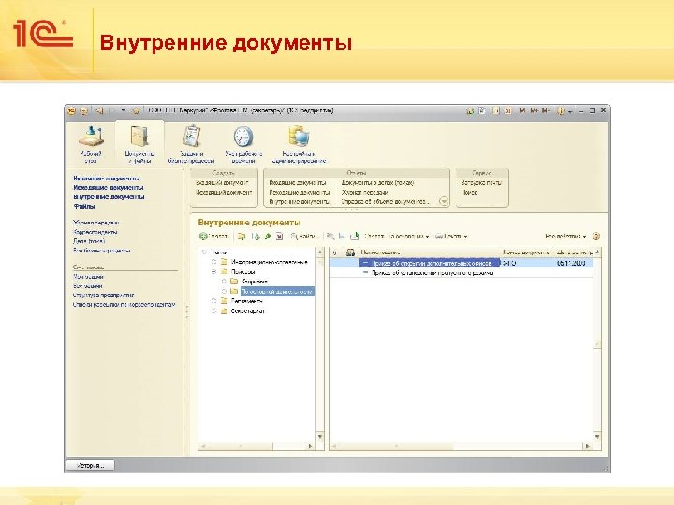Open Исходящие документы in navigation panel
Image resolution: width=674 pixels, height=505 pixels.
point(109,188)
